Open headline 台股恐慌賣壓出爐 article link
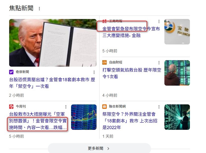Image resolution: width=206 pixels, height=153 pixels. pos(52,83)
